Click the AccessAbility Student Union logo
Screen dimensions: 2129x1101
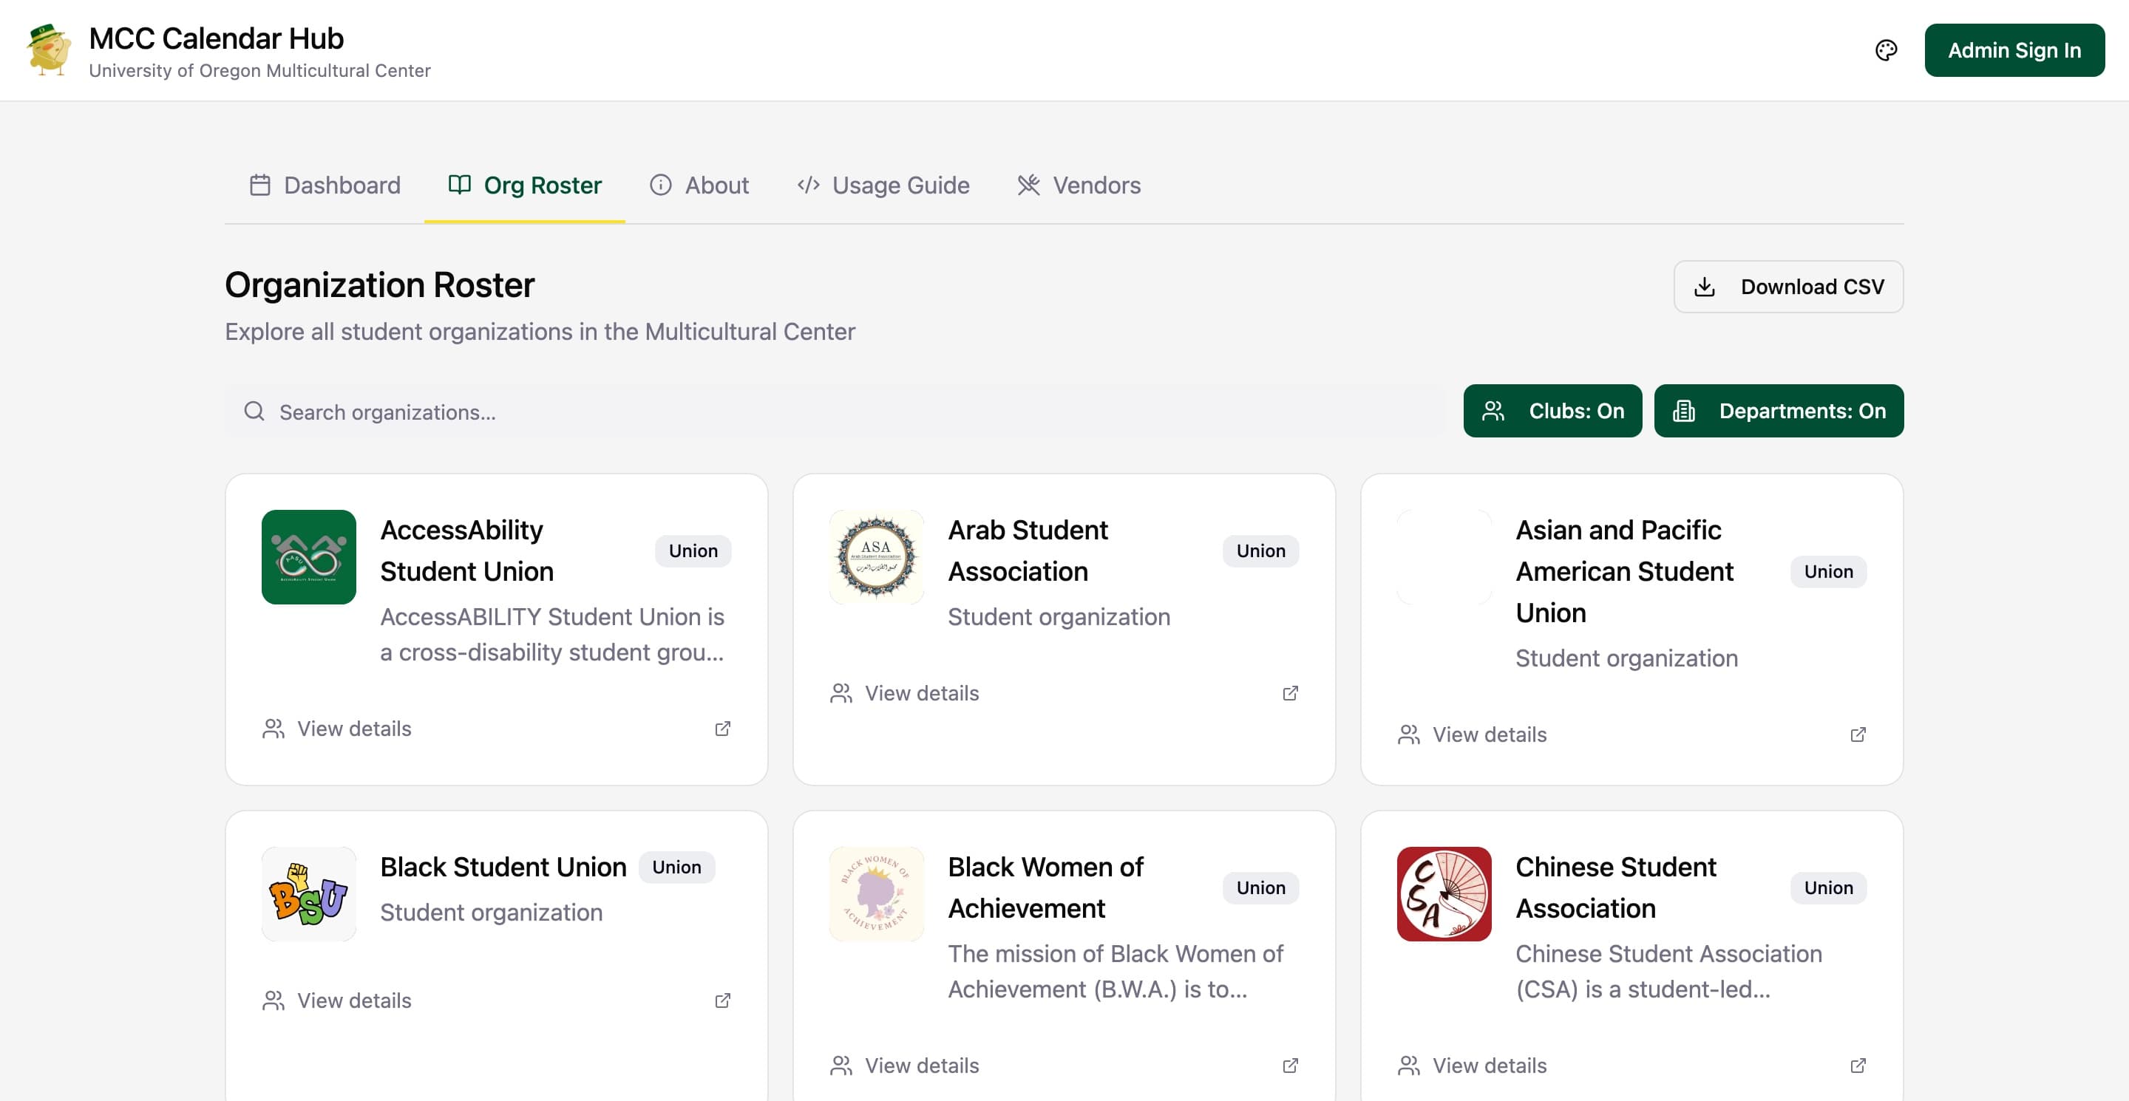(309, 558)
